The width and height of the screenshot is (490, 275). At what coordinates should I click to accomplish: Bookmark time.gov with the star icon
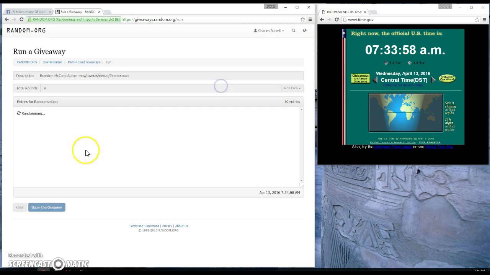coord(477,19)
